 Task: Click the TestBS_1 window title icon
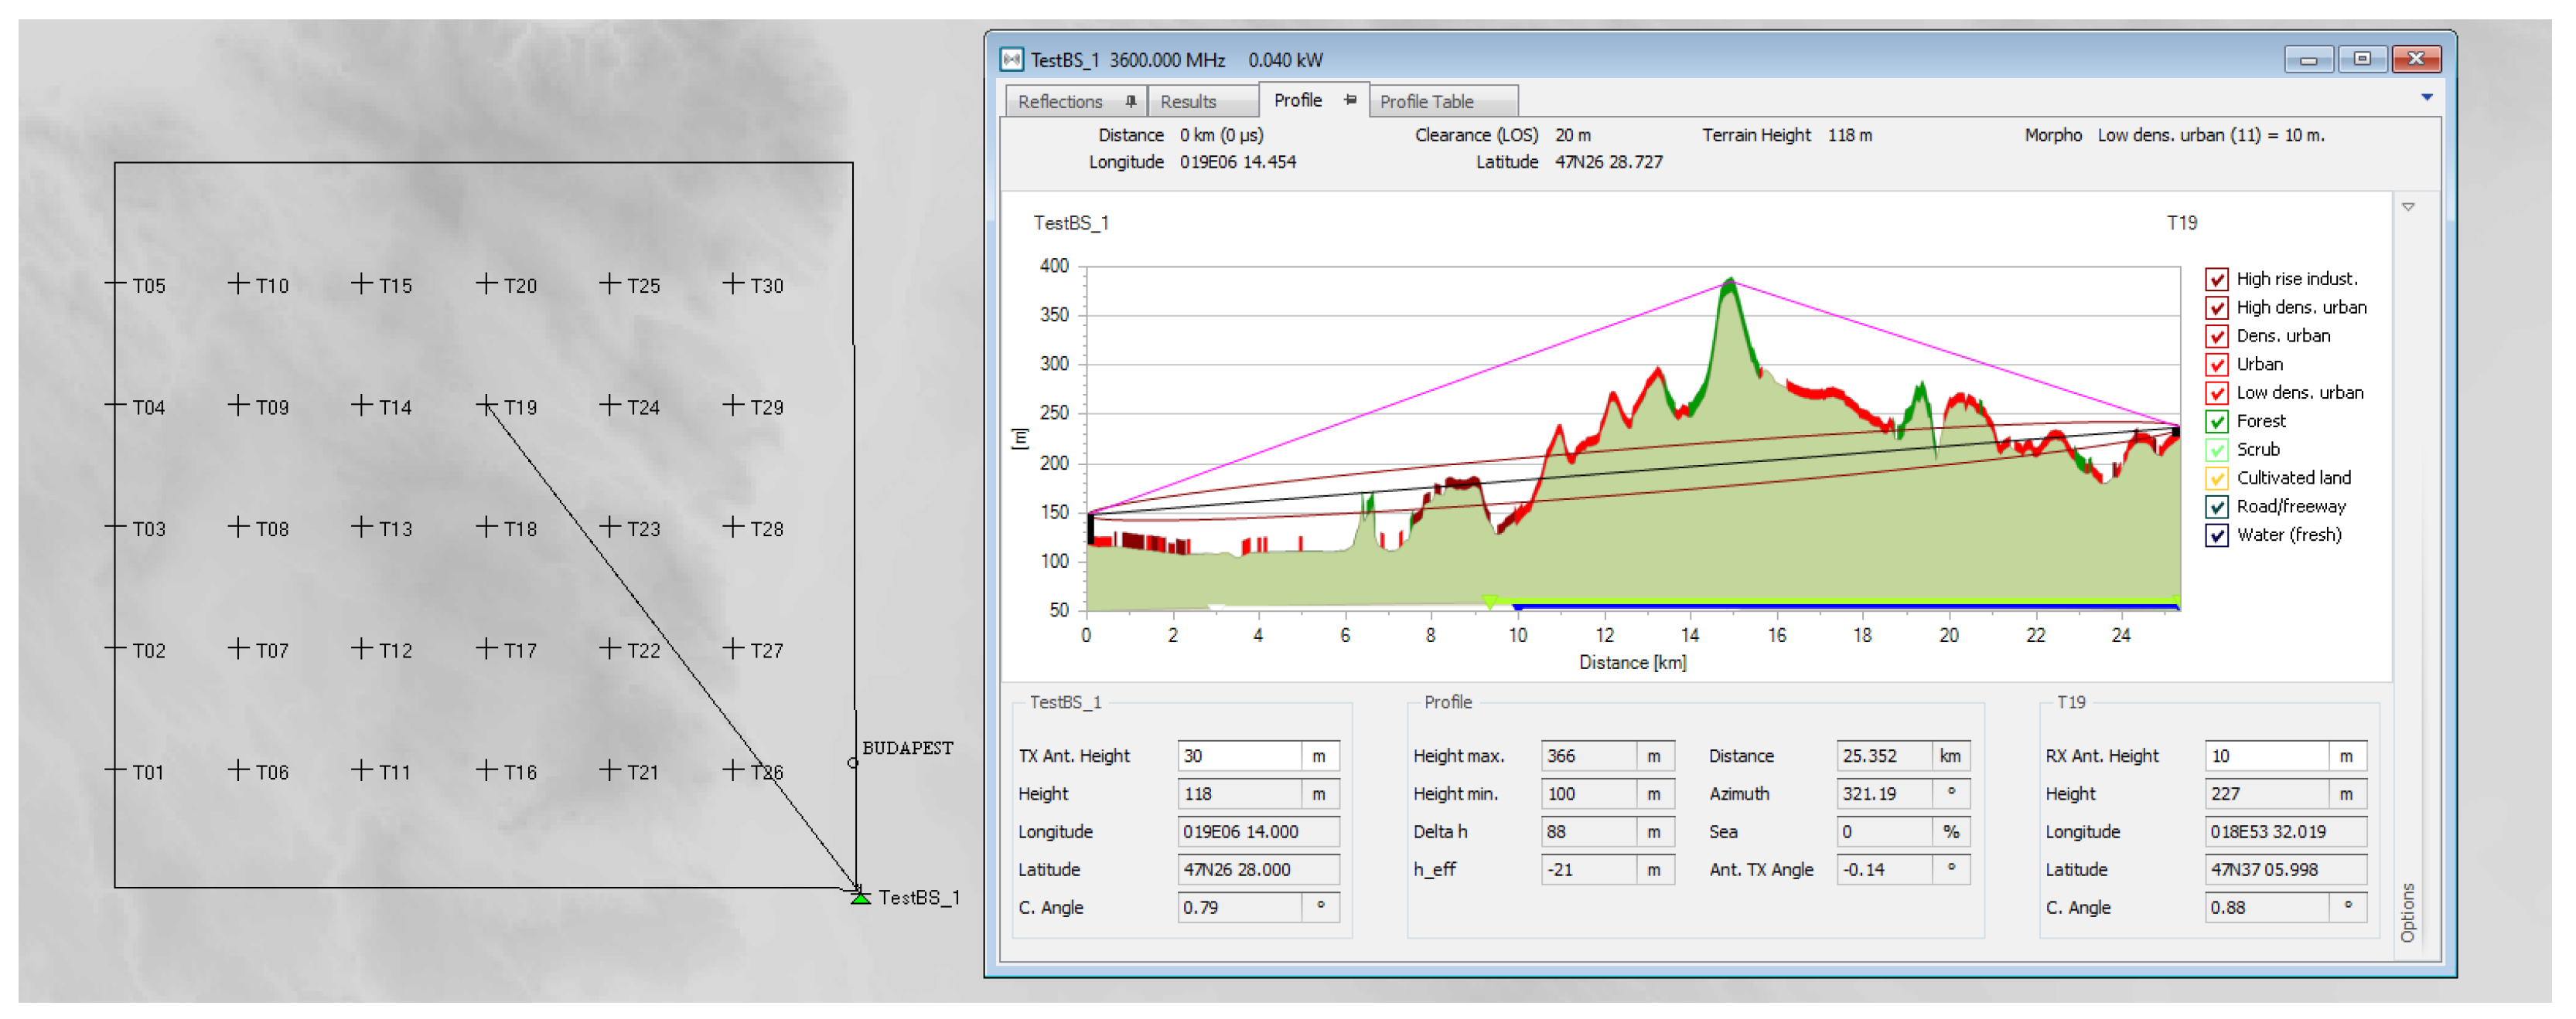tap(1012, 59)
